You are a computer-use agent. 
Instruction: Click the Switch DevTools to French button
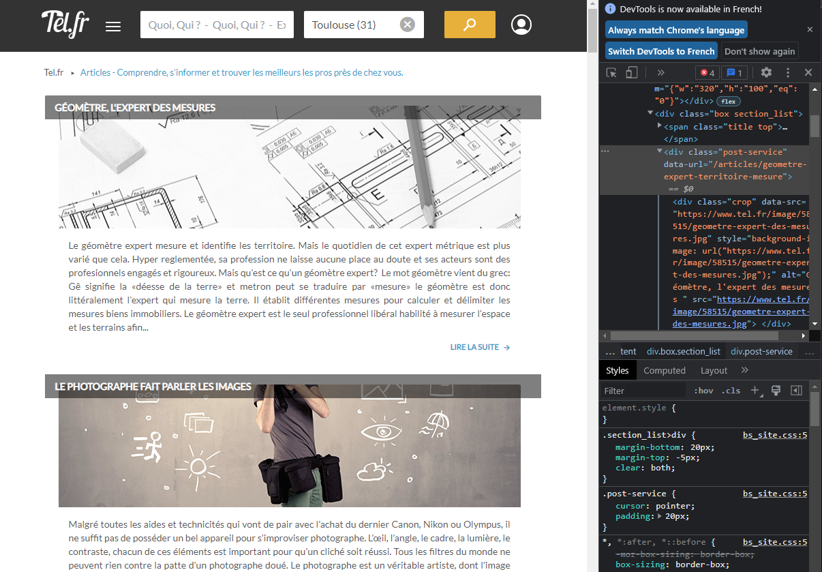661,51
